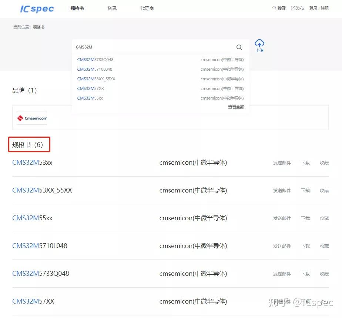342x318 pixels.
Task: Toggle 收藏 favorite for CMS32M5733Q048
Action: click(x=324, y=274)
